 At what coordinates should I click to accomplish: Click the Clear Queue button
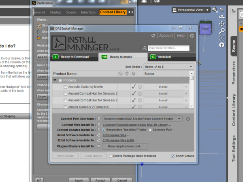93,156
